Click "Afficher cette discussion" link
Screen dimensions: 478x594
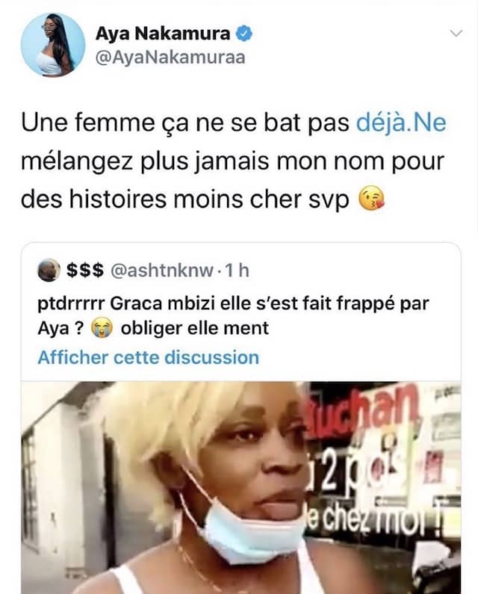(148, 357)
